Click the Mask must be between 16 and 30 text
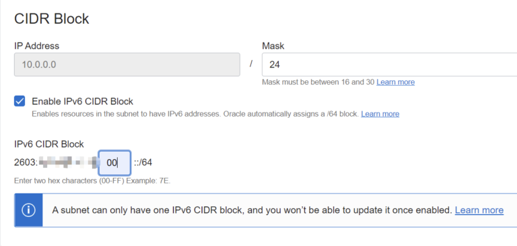This screenshot has height=246, width=517. [318, 82]
